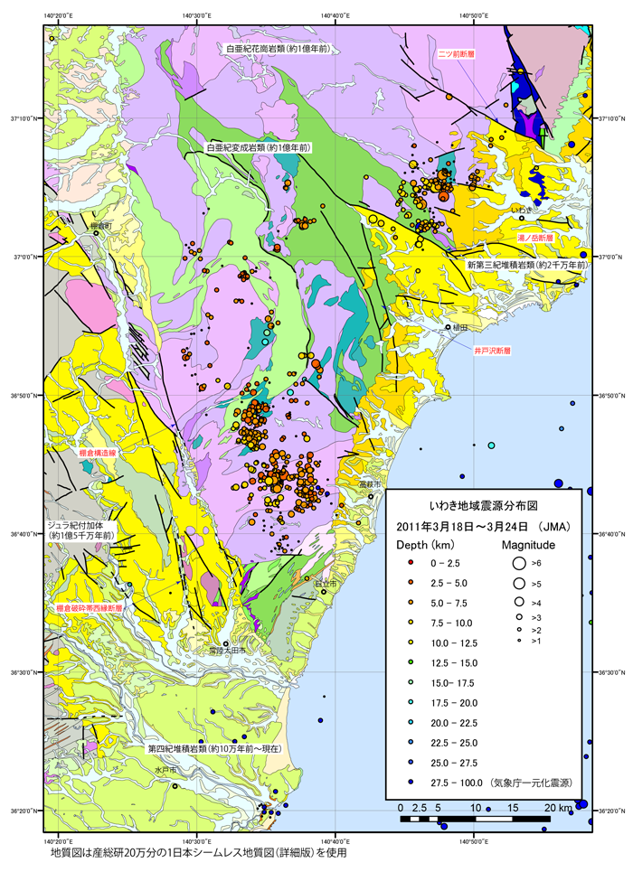Viewport: 633px width, 872px height.
Task: Click the 140°40'0"E label on top axis
Action: (335, 16)
